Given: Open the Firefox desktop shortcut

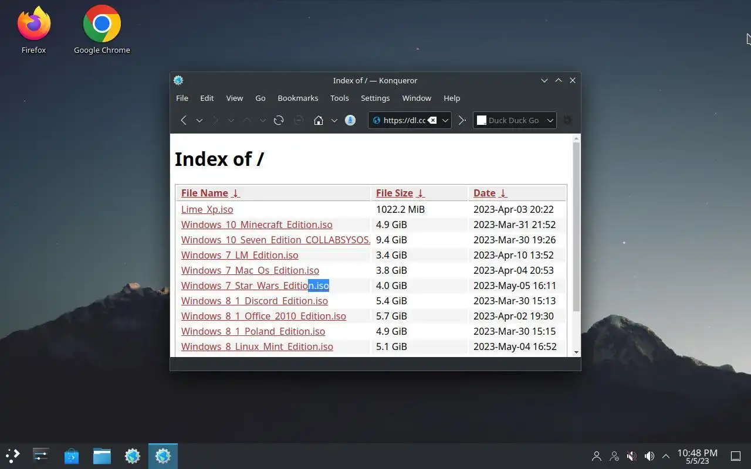Looking at the screenshot, I should (33, 30).
